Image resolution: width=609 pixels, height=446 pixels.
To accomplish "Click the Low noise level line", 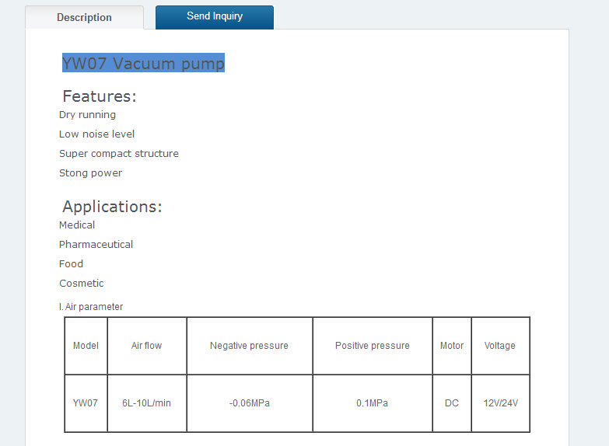I will [96, 134].
